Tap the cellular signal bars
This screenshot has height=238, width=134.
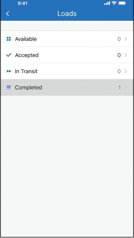coord(107,3)
